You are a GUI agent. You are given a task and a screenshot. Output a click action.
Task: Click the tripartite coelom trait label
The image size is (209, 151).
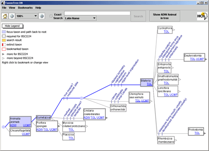coord(165,50)
